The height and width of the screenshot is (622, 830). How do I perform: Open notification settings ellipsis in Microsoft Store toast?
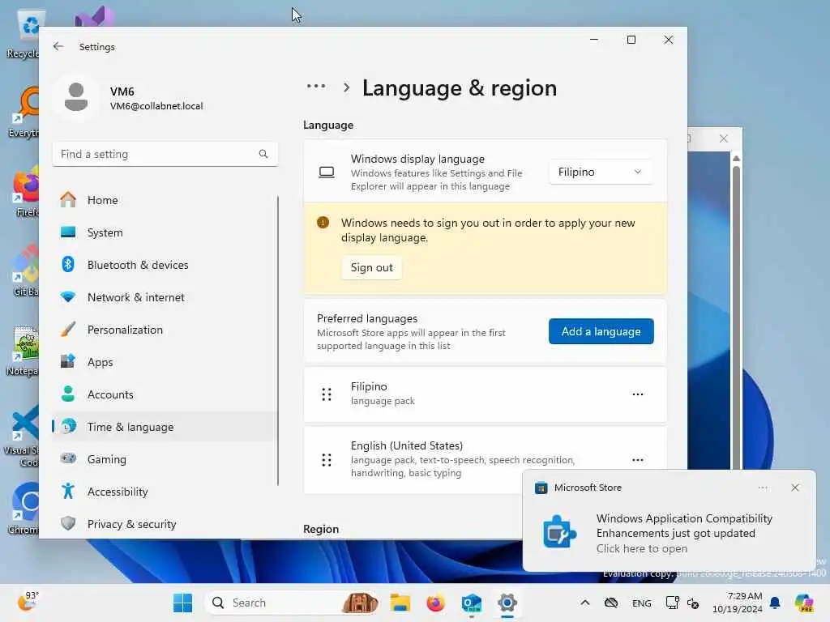click(x=762, y=488)
